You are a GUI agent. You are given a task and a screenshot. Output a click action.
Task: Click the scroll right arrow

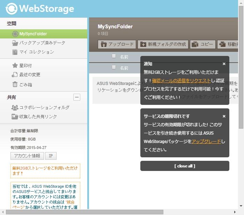[235, 212]
